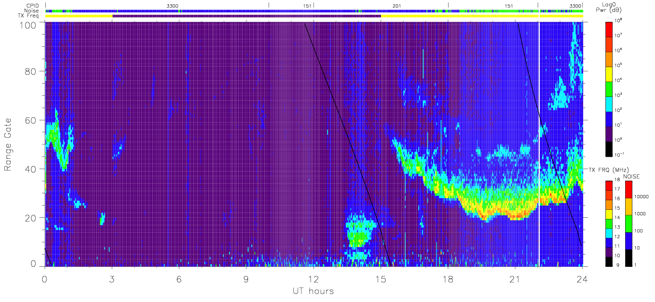Click the '10000' label on the NOISE colorbar

643,198
